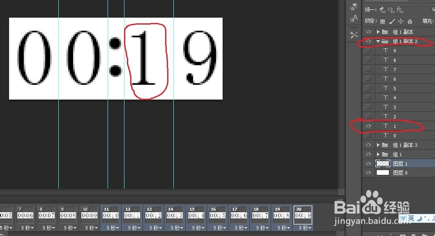This screenshot has width=435, height=236.
Task: Select animation frame 7 thumbnail
Action: pyautogui.click(x=25, y=215)
